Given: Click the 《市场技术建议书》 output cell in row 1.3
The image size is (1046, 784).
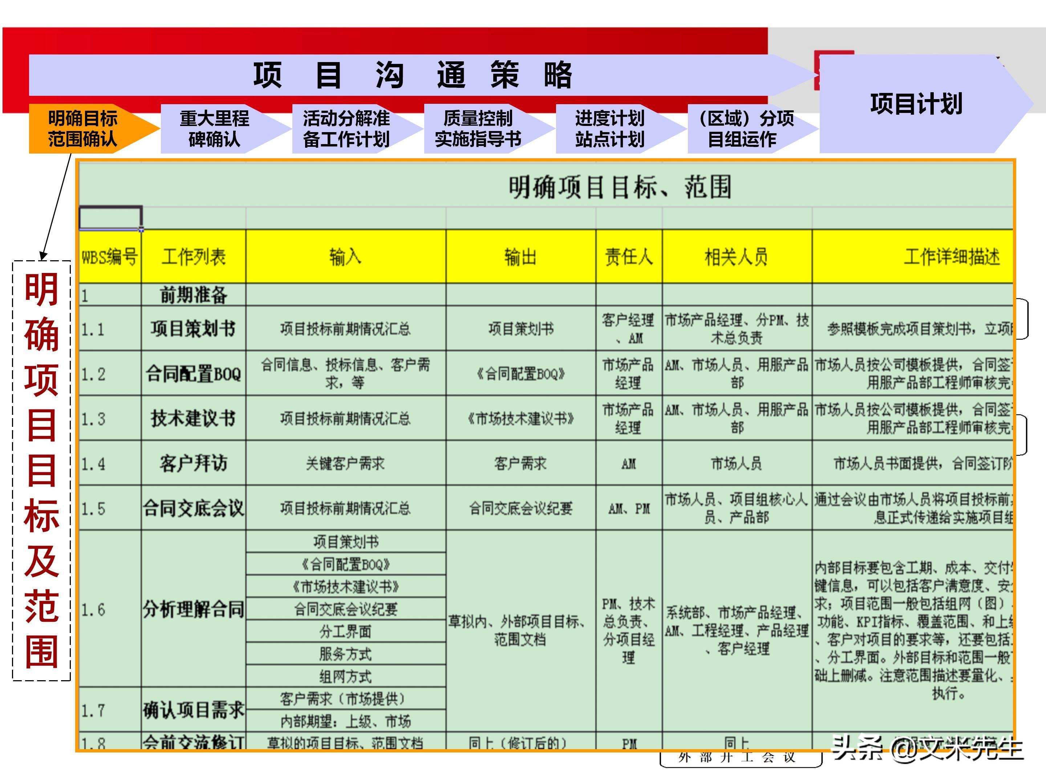Looking at the screenshot, I should coord(520,418).
